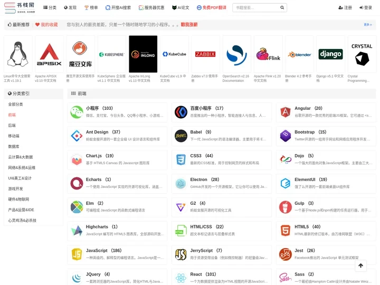Open the AI论文 menu item
Viewport: 380px width, 285px height.
(180, 8)
